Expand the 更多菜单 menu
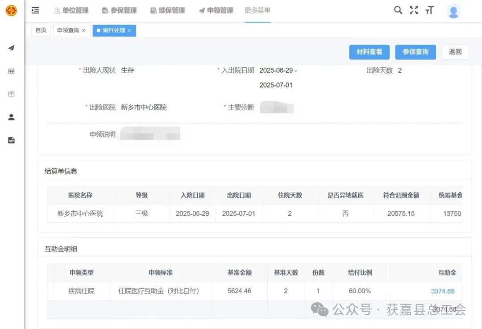Viewport: 482px width, 329px height. (257, 10)
